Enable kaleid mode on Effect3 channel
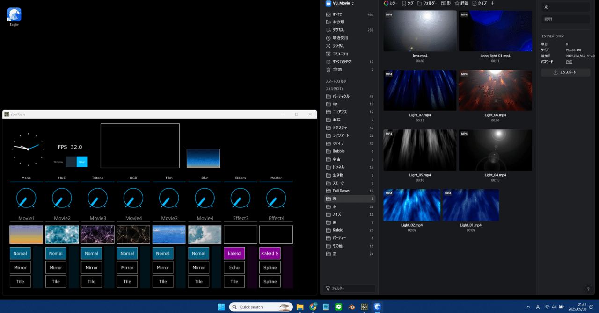This screenshot has height=313, width=599. [x=234, y=253]
